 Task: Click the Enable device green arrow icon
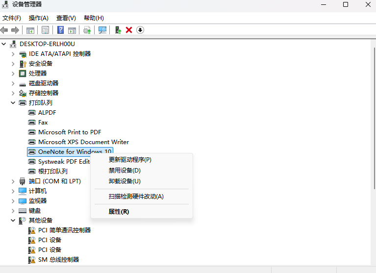118,30
